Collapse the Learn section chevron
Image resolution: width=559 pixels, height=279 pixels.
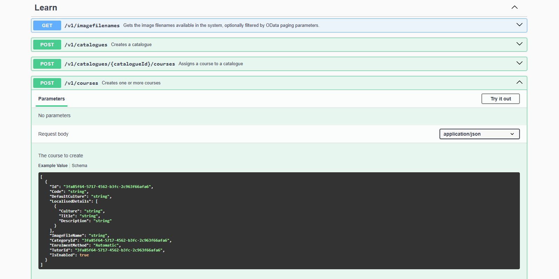coord(514,7)
